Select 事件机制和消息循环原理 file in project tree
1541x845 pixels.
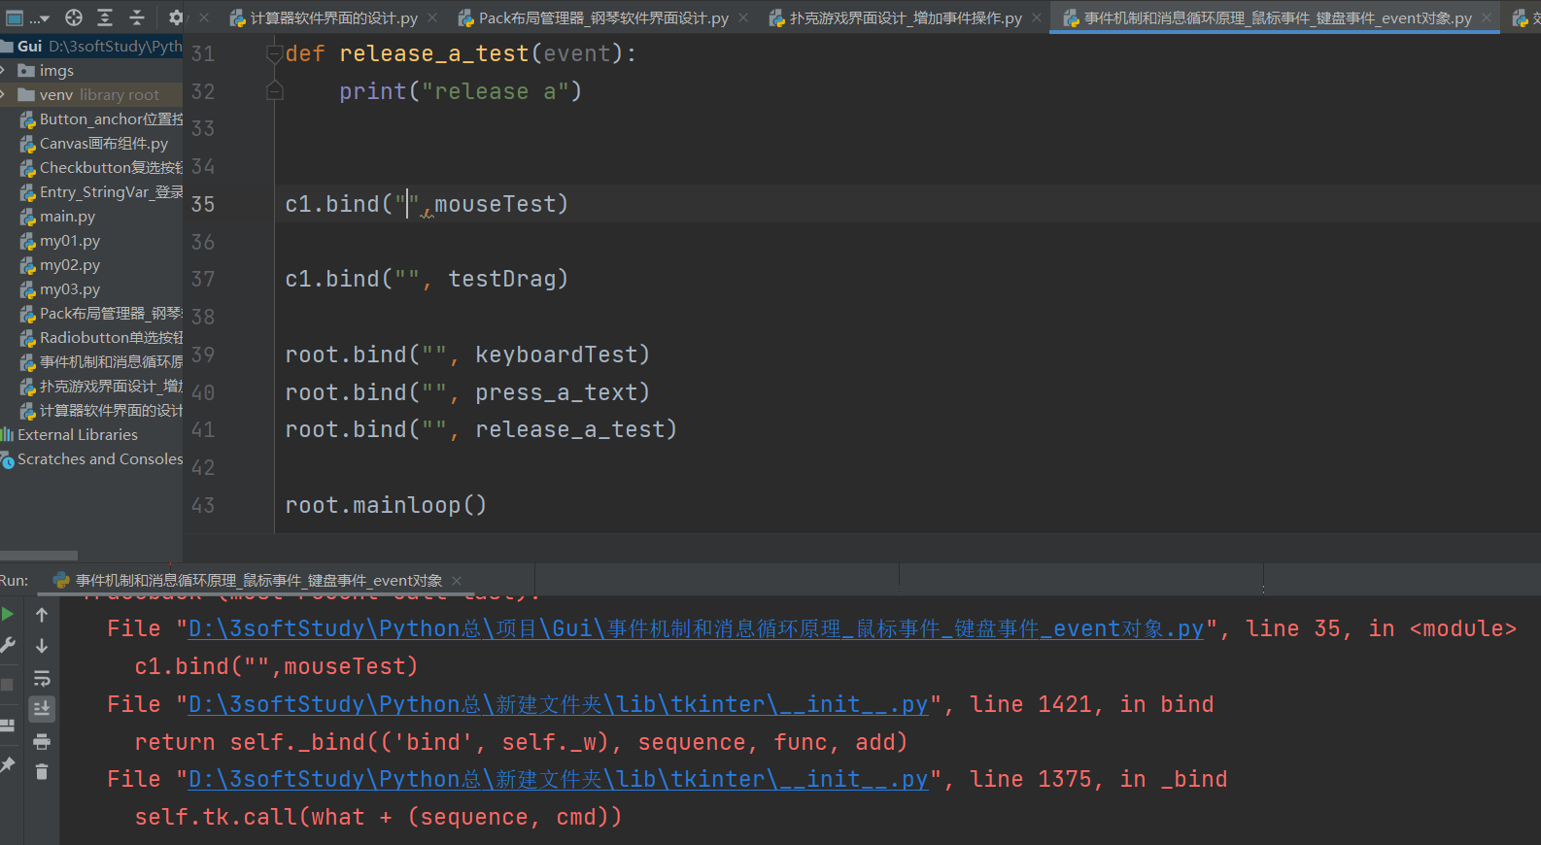click(101, 361)
